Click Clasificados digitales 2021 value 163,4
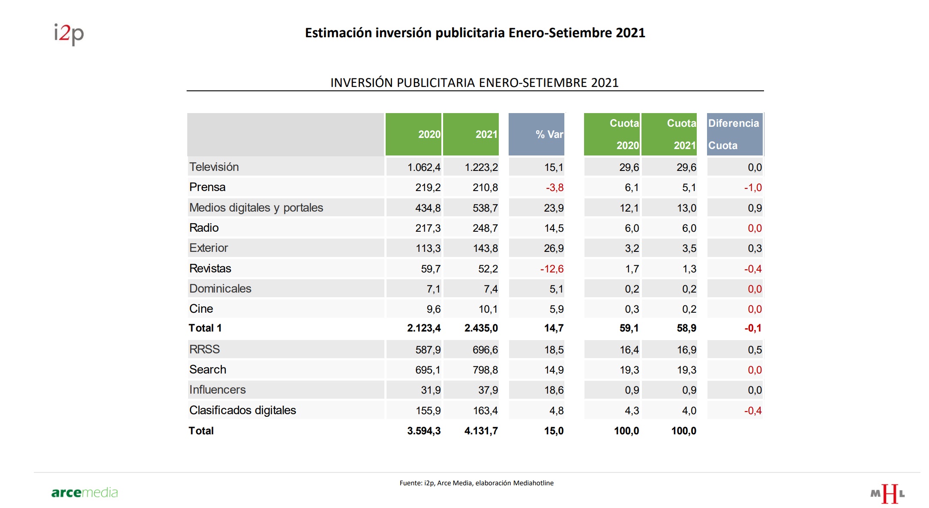Image resolution: width=929 pixels, height=508 pixels. click(485, 411)
